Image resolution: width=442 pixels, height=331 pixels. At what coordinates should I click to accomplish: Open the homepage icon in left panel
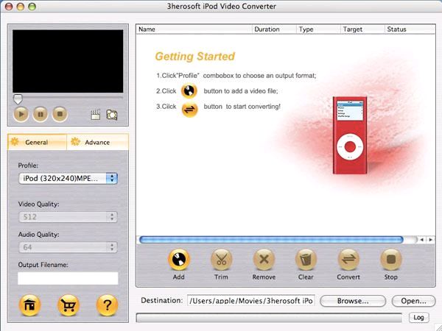[x=29, y=305]
